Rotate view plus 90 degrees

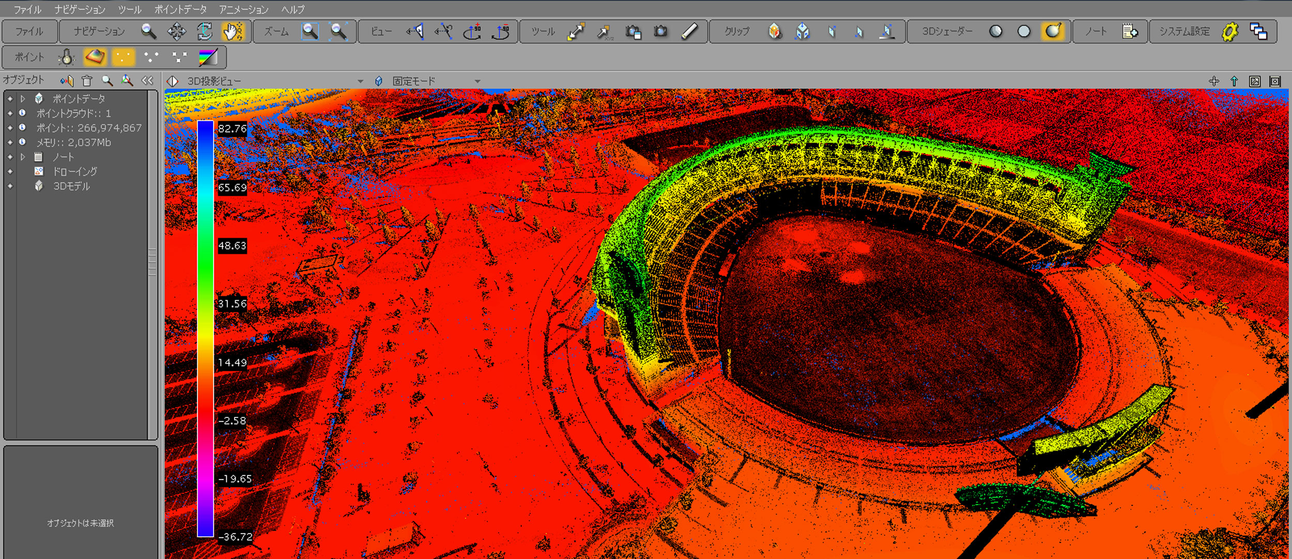472,32
